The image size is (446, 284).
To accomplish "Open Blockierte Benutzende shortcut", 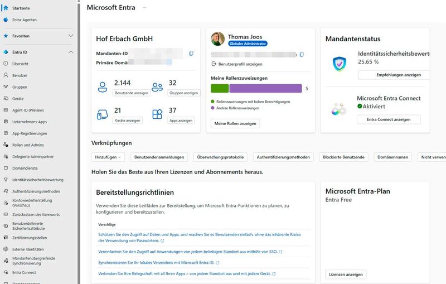I will 343,157.
